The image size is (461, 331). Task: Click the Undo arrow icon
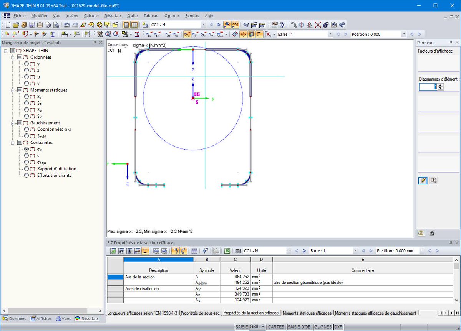pos(67,25)
